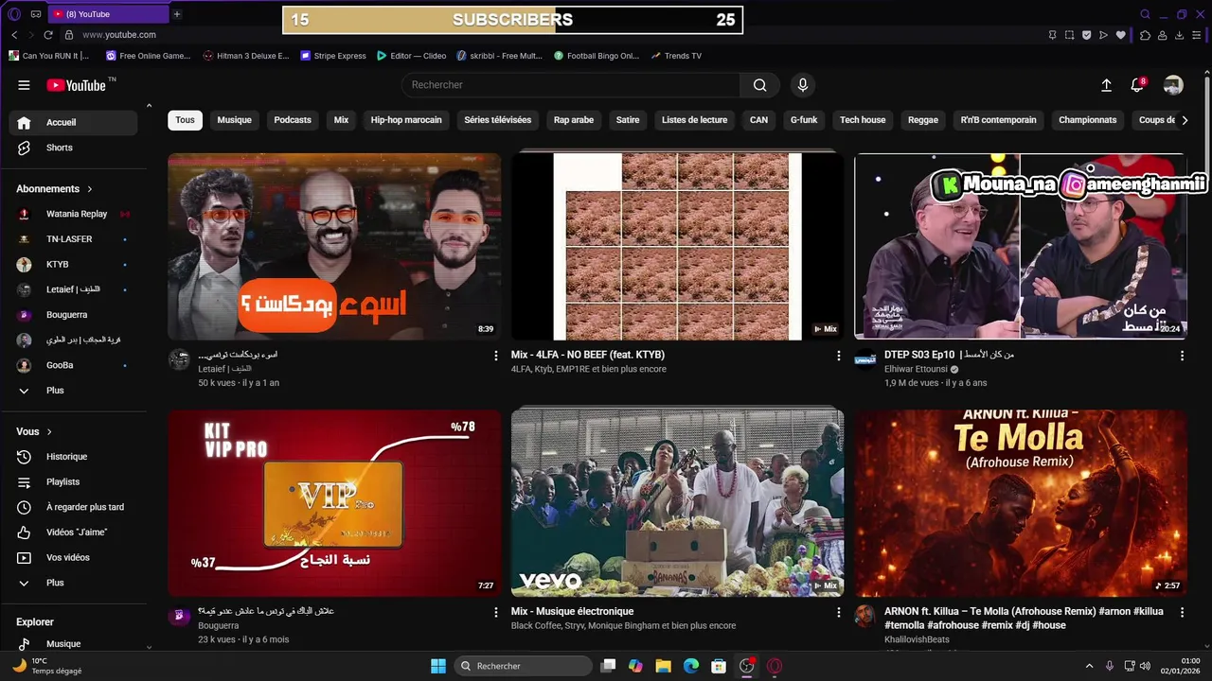This screenshot has height=681, width=1212.
Task: Select the Tous filter chip
Action: (x=185, y=120)
